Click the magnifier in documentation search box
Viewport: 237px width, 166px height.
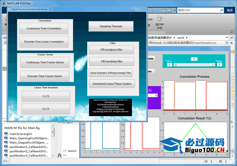click(x=221, y=10)
